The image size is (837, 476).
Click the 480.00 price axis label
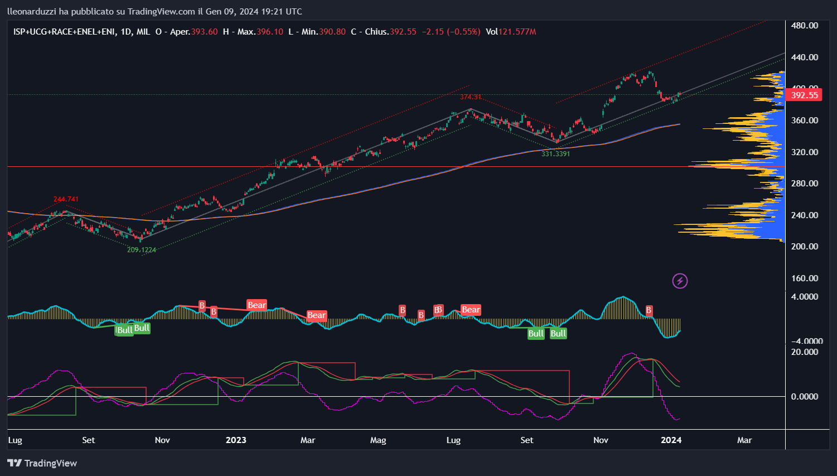[805, 26]
